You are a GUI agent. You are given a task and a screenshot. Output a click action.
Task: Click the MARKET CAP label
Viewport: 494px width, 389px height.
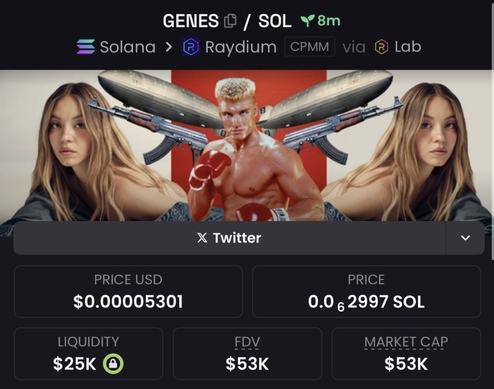(x=406, y=342)
